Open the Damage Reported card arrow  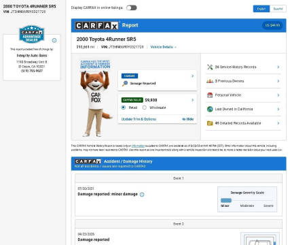click(x=192, y=76)
